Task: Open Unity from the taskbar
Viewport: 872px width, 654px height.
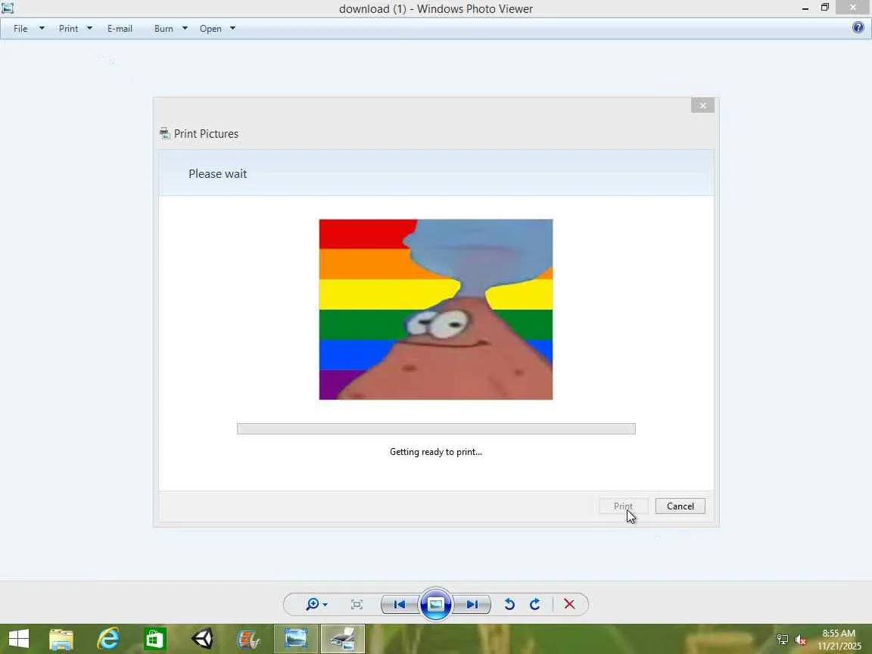Action: click(202, 639)
